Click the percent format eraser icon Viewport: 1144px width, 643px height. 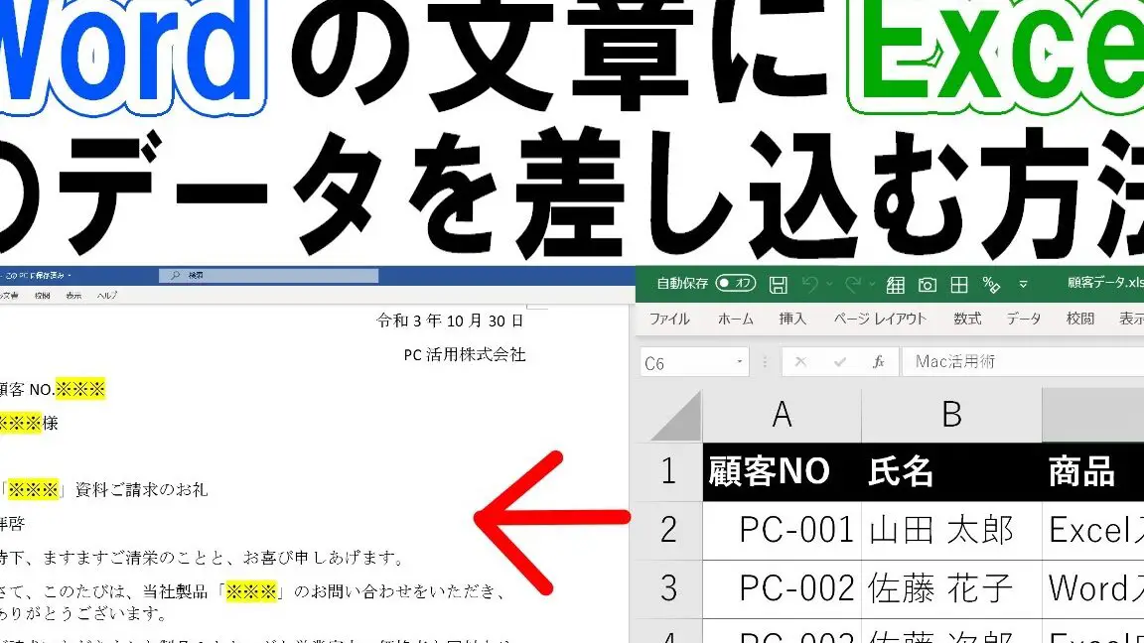(x=991, y=285)
